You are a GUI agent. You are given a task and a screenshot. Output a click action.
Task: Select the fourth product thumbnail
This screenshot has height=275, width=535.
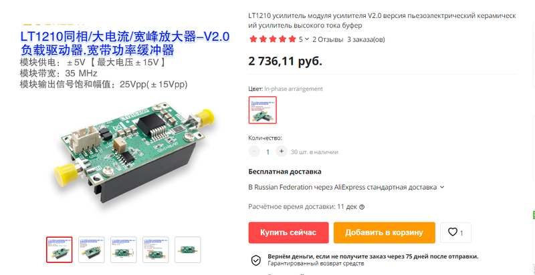[x=156, y=250]
